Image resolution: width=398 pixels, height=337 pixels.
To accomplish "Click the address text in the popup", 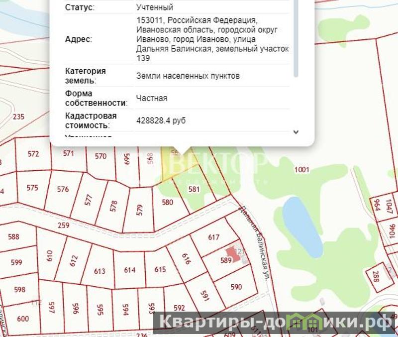I will click(x=212, y=39).
